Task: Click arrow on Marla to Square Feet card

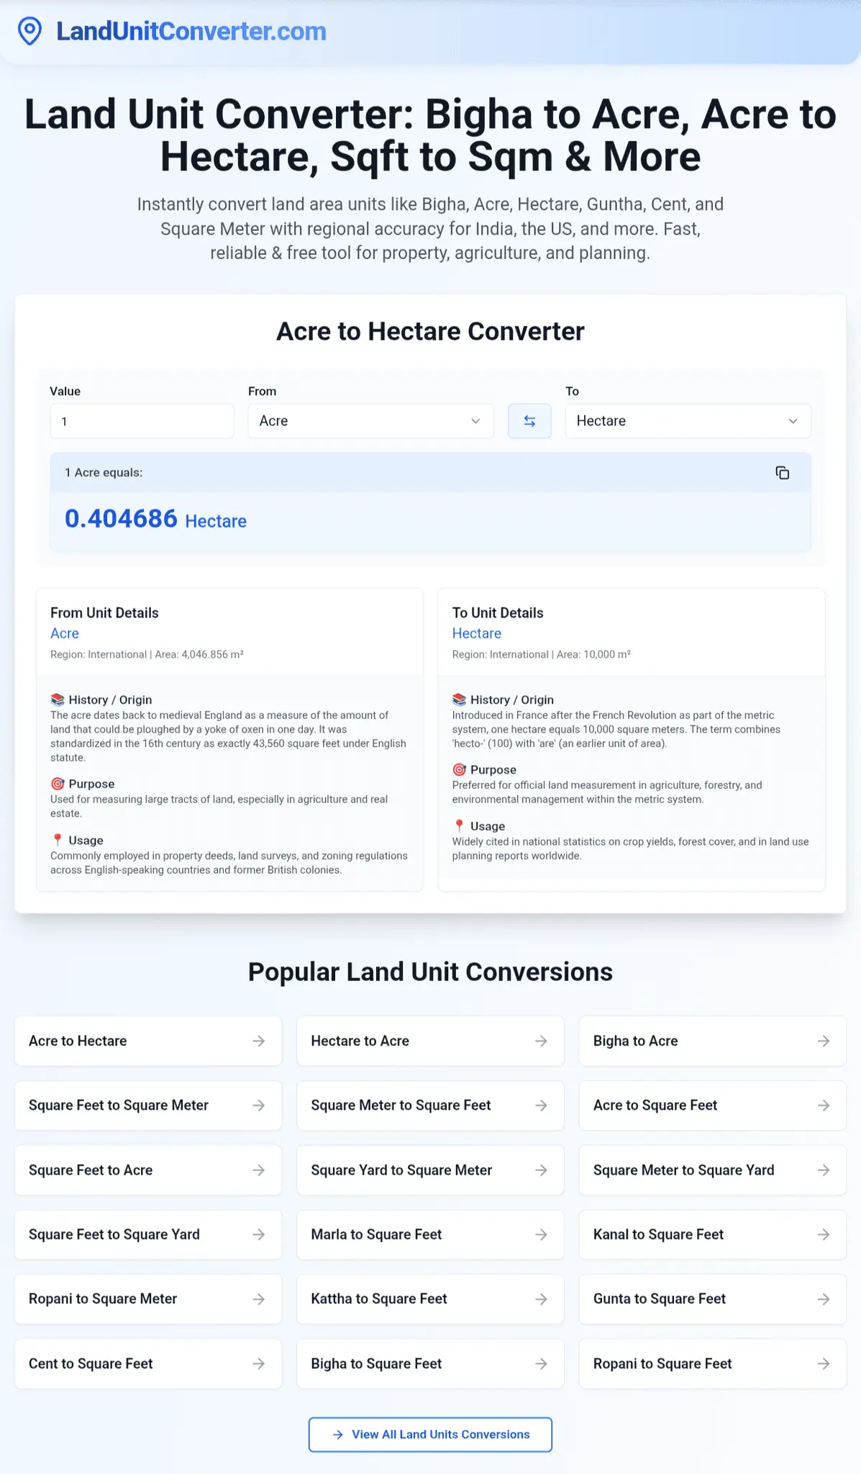Action: point(541,1234)
